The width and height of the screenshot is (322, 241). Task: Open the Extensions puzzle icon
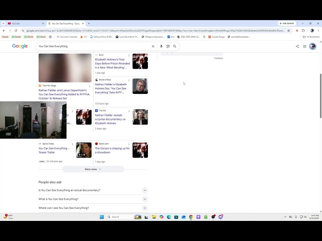point(303,31)
